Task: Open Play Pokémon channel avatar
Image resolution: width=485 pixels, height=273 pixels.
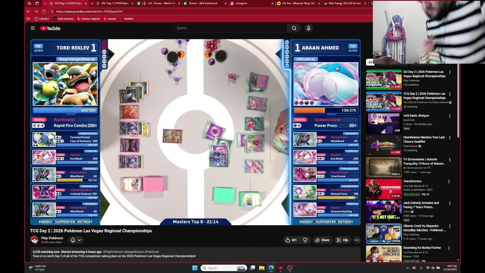Action: pyautogui.click(x=34, y=240)
